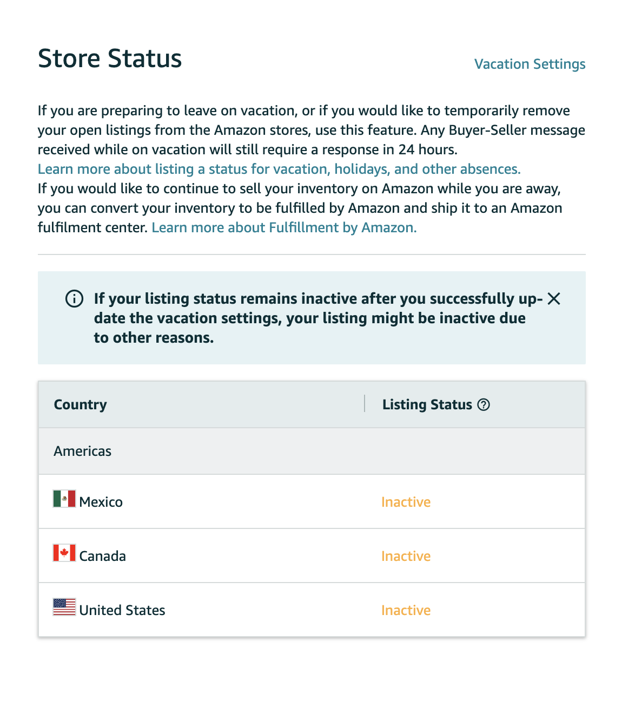Select the United States country name
635x706 pixels.
(122, 610)
